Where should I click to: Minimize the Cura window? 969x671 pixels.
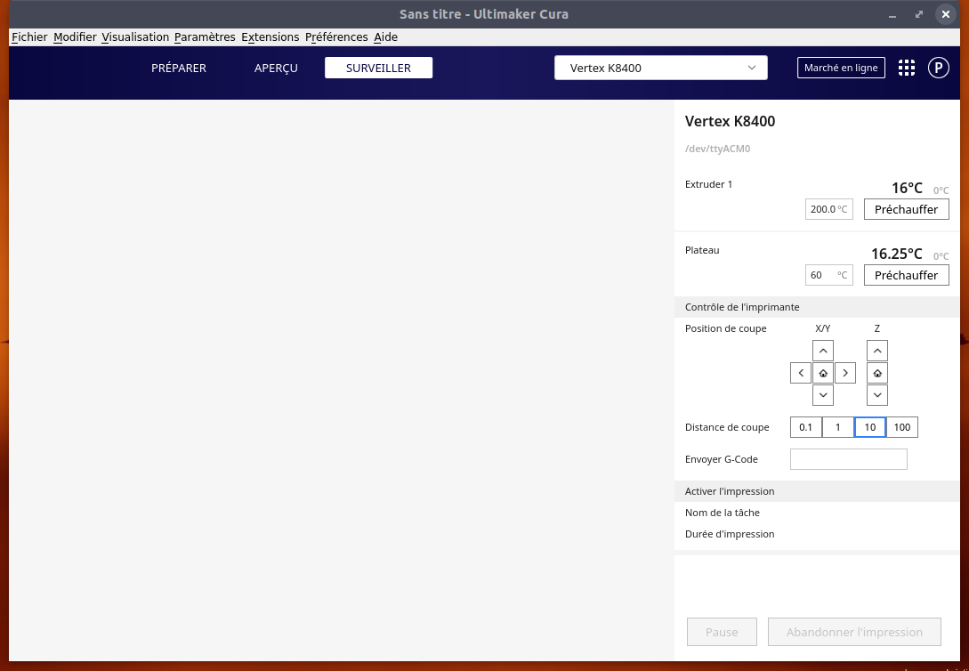pyautogui.click(x=892, y=14)
